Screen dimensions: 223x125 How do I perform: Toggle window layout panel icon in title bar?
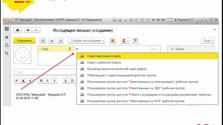point(170,20)
